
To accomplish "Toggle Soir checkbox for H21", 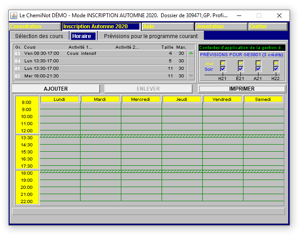I will 223,69.
